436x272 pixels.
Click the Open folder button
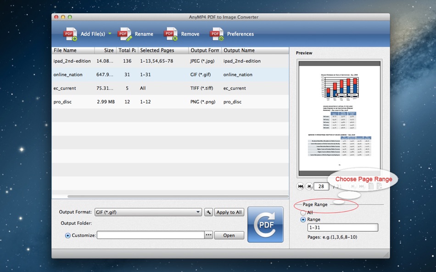(229, 235)
